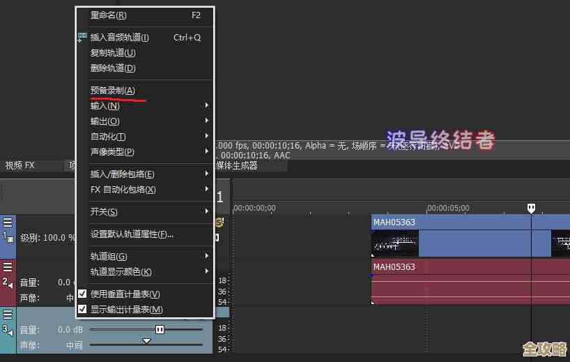Screen dimensions: 570x362
Task: Click insert audio track icon in menu
Action: 82,37
